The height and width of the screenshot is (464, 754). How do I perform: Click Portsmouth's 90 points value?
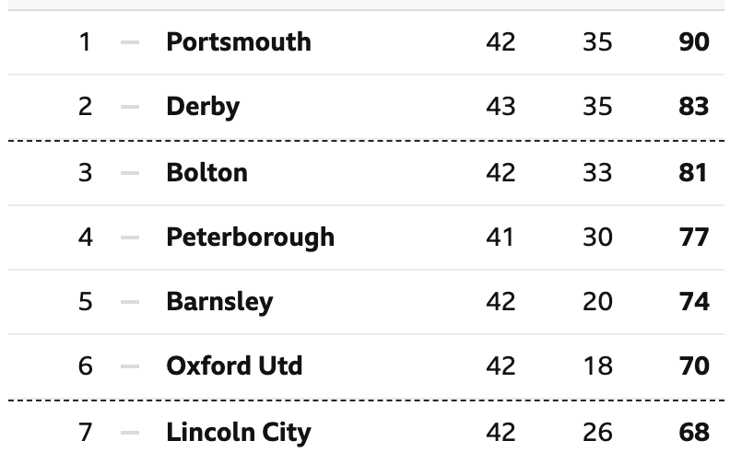694,41
